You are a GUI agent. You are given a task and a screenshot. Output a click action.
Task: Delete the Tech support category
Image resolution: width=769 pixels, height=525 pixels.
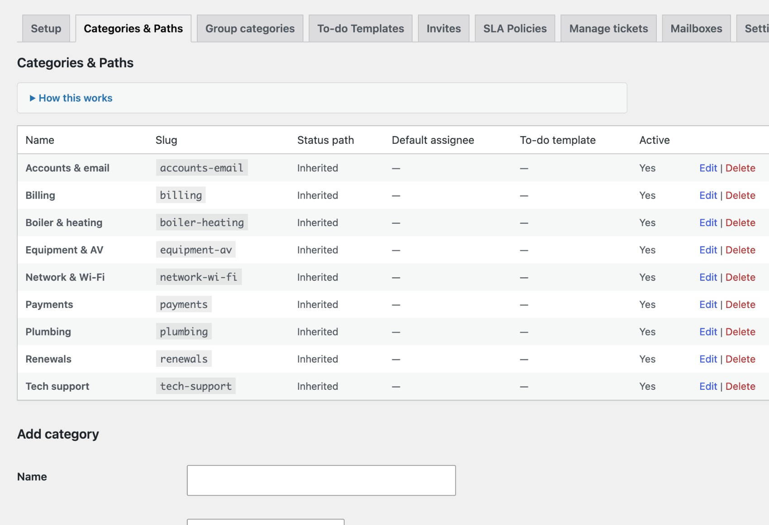pyautogui.click(x=741, y=386)
